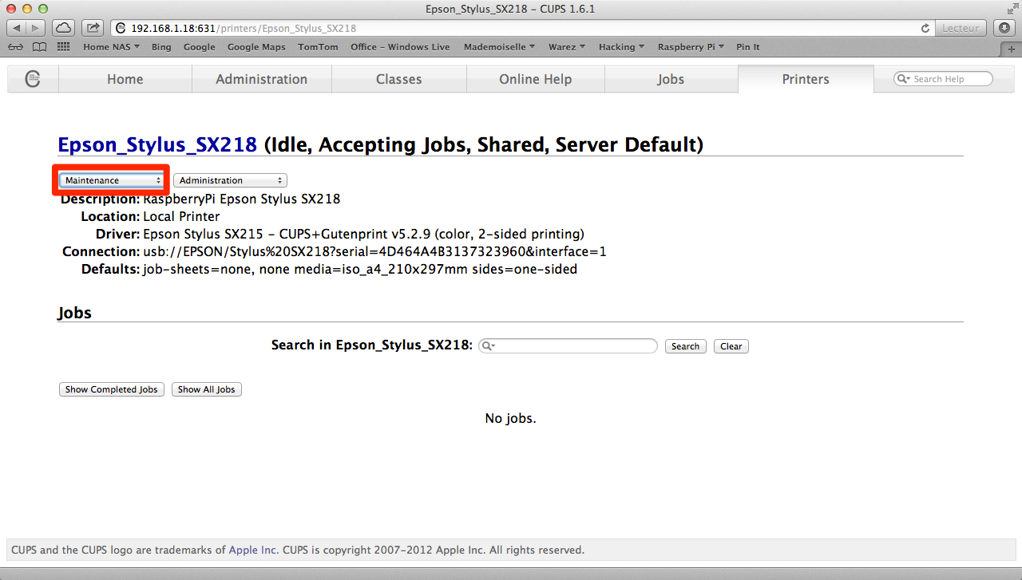Go back with the Safari back arrow

(17, 28)
